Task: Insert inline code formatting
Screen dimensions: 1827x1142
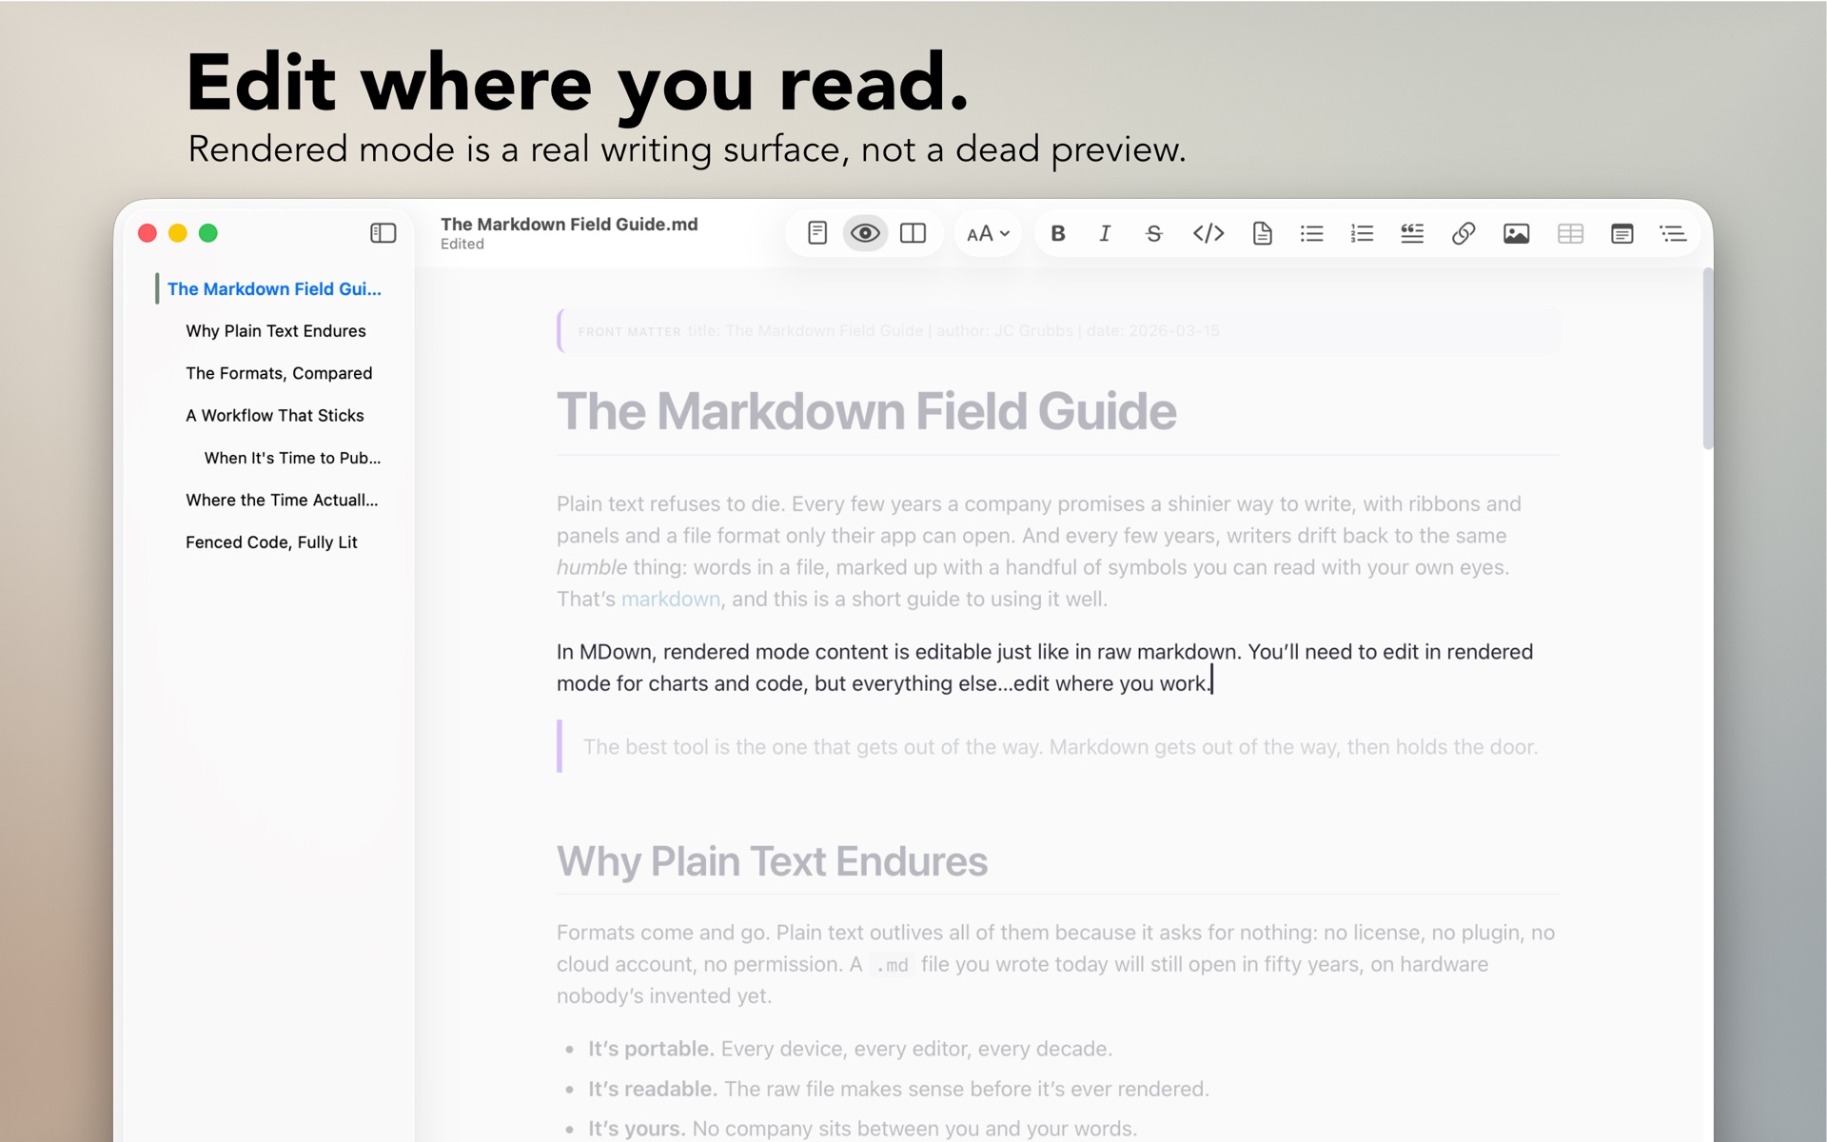Action: point(1208,233)
